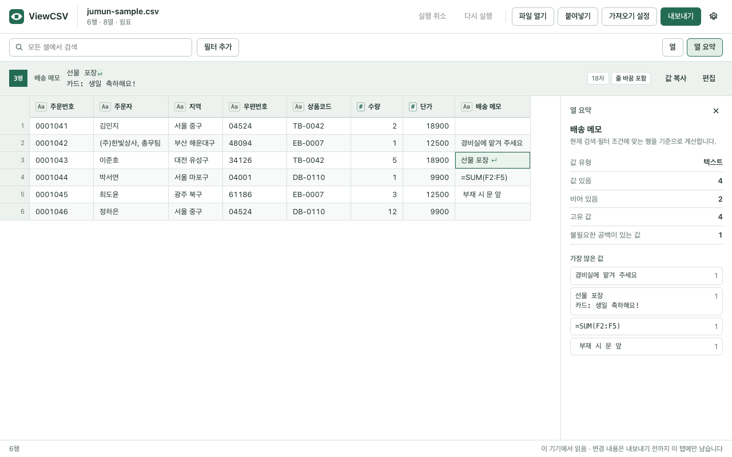732x457 pixels.
Task: Click cell 광주 북구
Action: click(196, 195)
